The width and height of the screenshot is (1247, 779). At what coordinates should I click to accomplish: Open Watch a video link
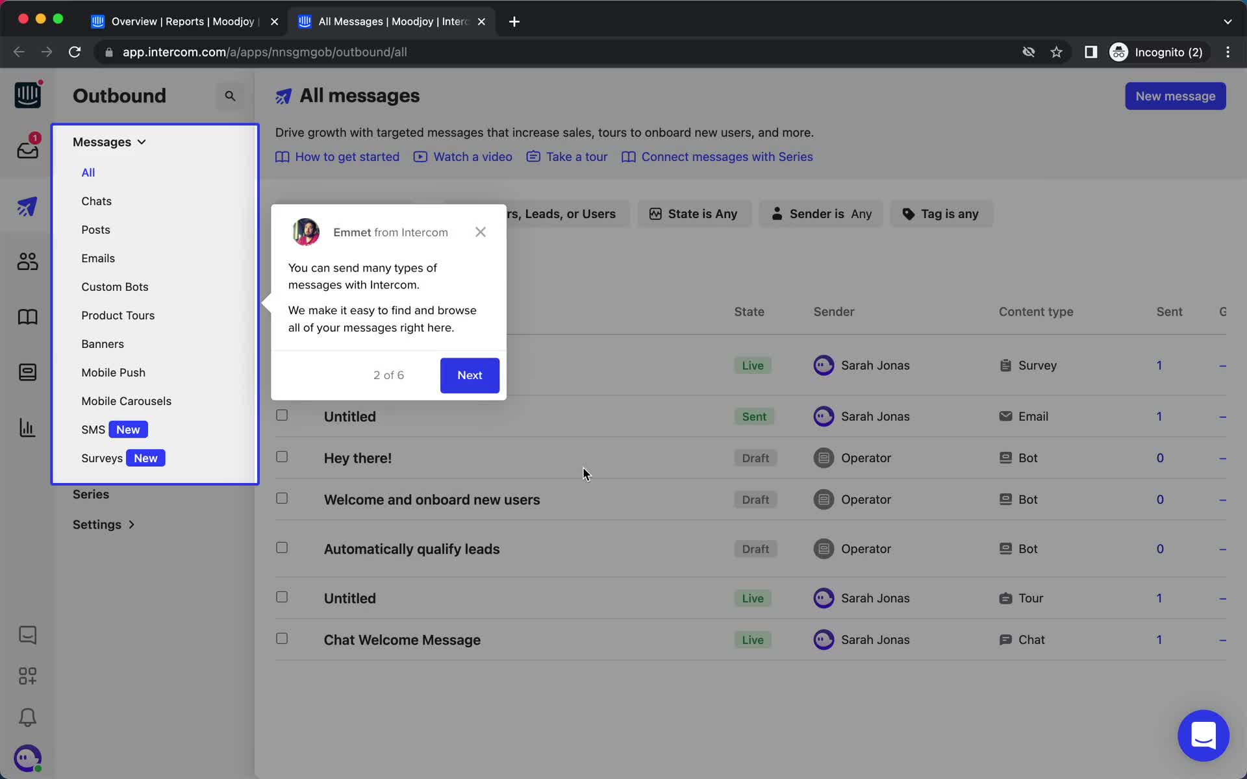click(x=463, y=157)
